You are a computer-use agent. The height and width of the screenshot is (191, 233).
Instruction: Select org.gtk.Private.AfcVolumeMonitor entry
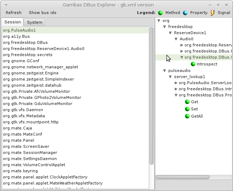pyautogui.click(x=76, y=91)
